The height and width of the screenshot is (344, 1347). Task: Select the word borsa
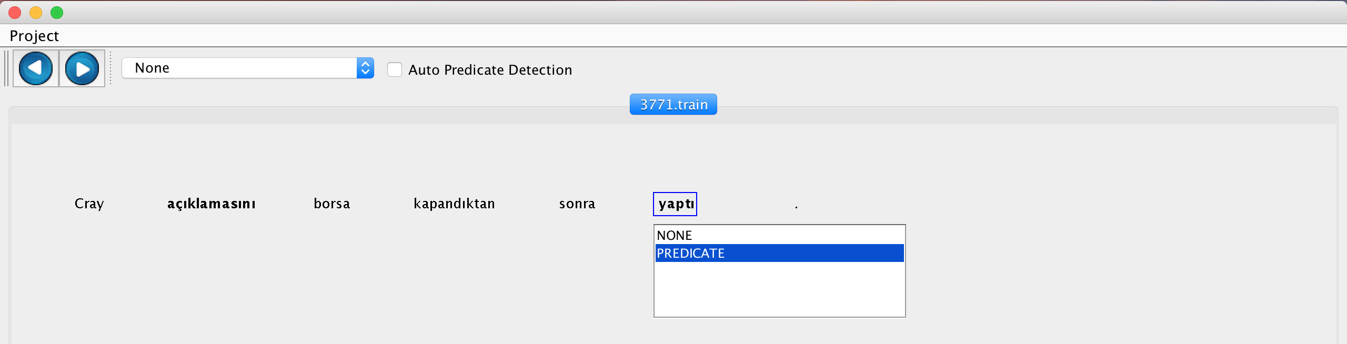coord(332,204)
